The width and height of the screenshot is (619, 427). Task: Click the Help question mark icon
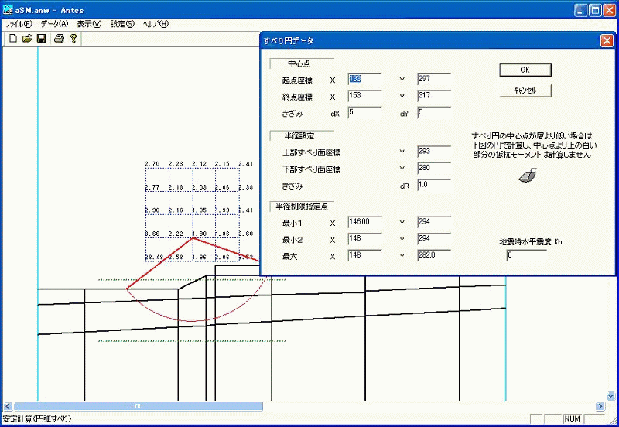point(74,38)
